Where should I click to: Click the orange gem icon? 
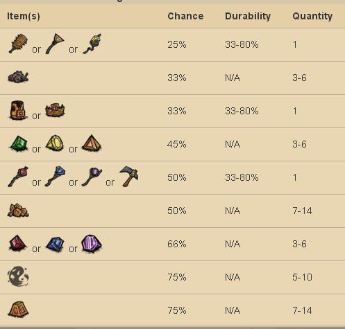pyautogui.click(x=92, y=143)
